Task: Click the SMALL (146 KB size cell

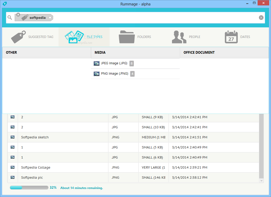Action: click(x=153, y=177)
